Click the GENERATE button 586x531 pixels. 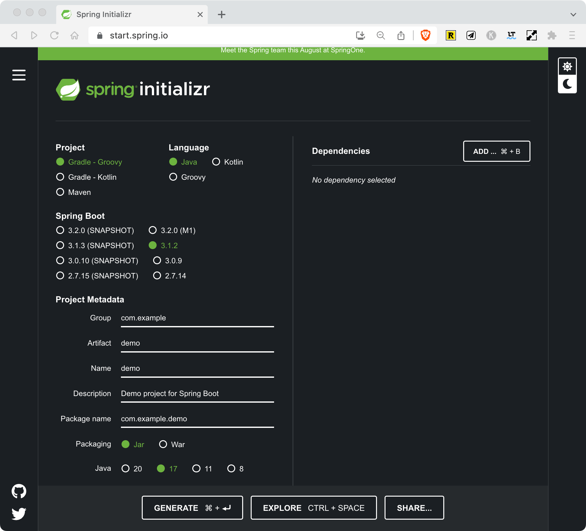(x=192, y=508)
